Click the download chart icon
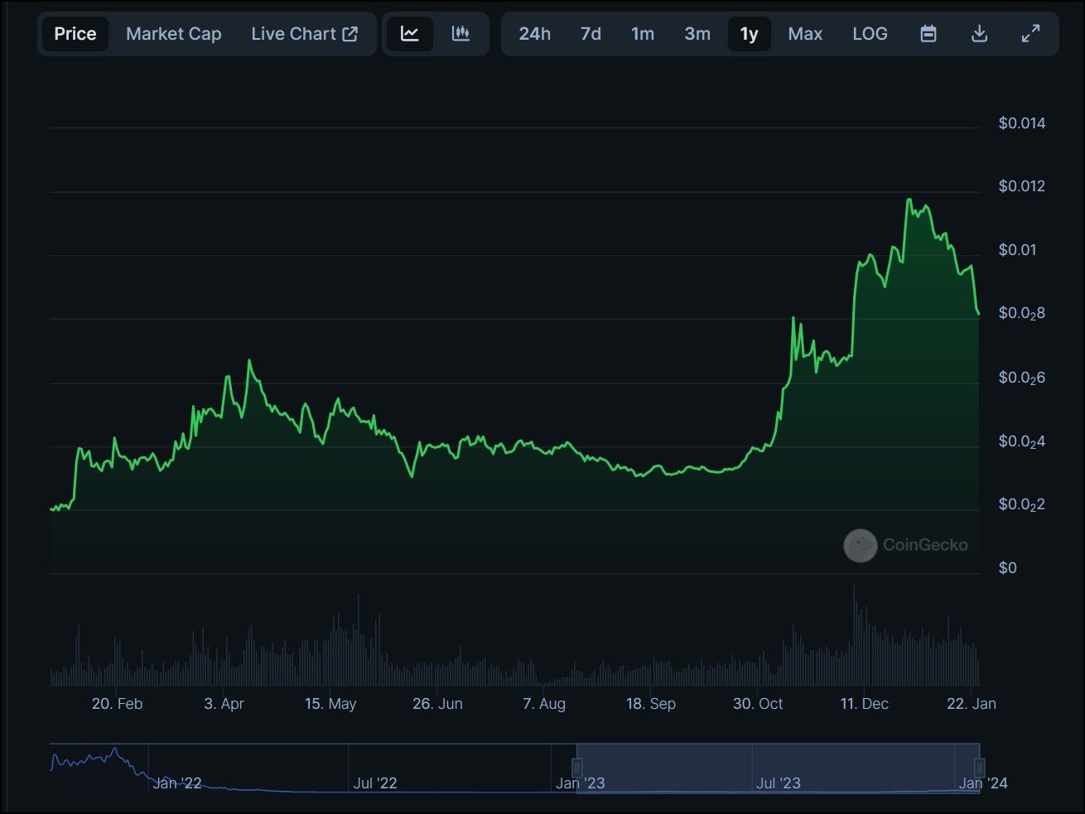 tap(979, 34)
